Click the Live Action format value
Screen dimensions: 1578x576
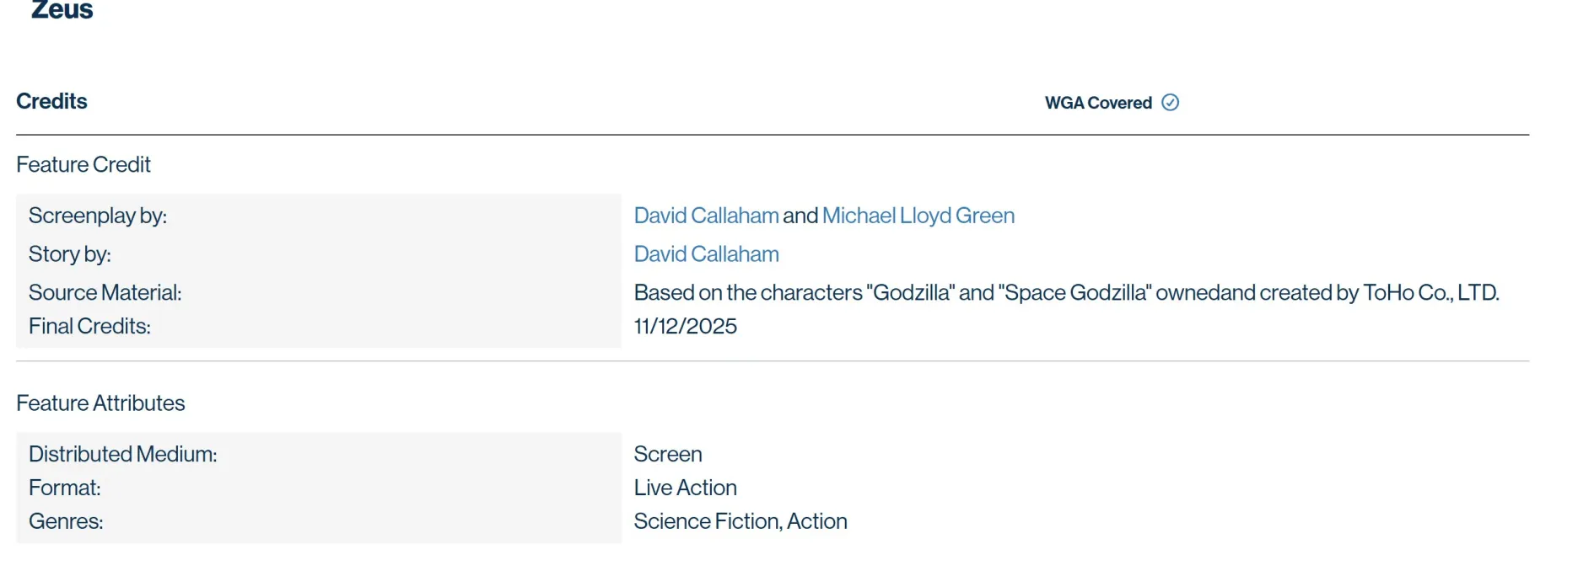point(685,488)
